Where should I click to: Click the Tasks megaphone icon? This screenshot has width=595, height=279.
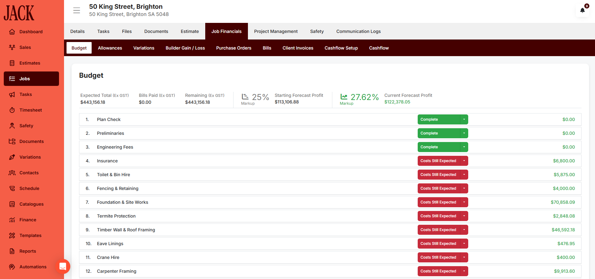click(12, 94)
